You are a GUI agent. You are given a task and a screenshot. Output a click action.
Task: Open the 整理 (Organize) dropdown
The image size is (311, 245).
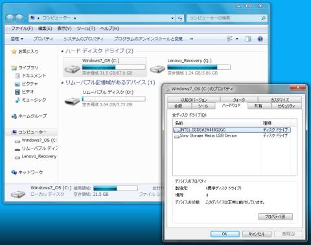[x=17, y=39]
